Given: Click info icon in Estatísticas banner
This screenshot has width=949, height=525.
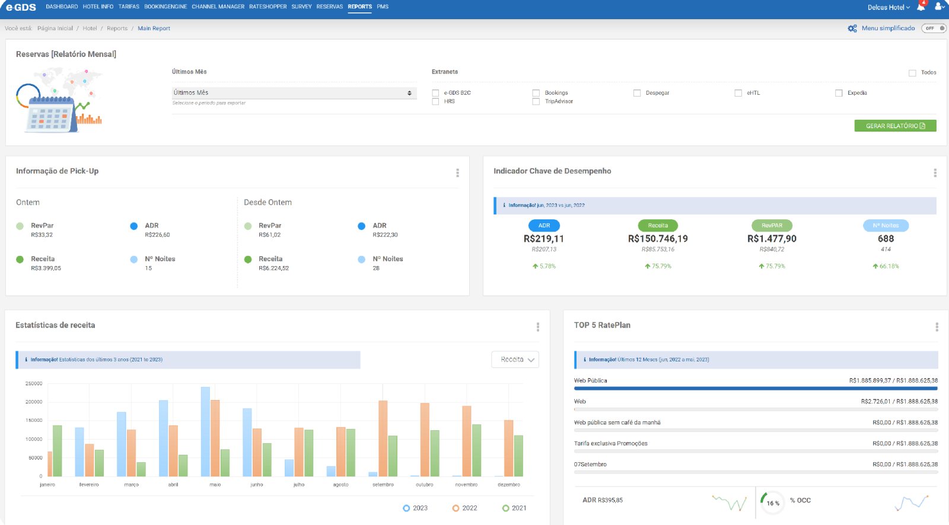Looking at the screenshot, I should coord(26,360).
